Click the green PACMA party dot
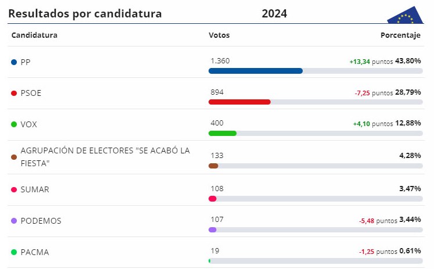434x269 pixels. [14, 252]
